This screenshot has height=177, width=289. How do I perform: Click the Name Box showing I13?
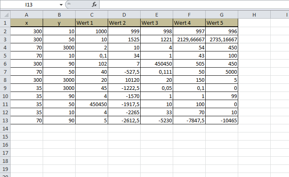click(30, 4)
